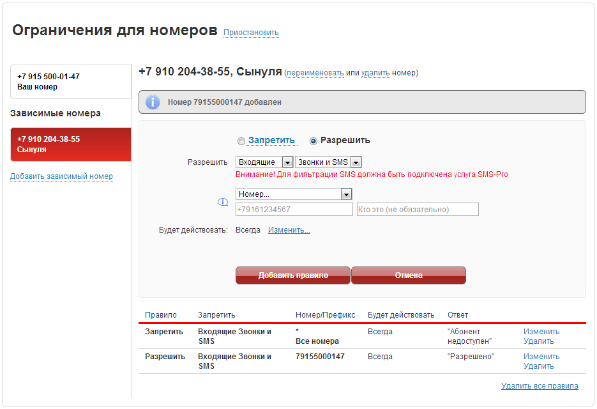Select +7 915 500-01-47 Ваш номер item

pyautogui.click(x=70, y=82)
